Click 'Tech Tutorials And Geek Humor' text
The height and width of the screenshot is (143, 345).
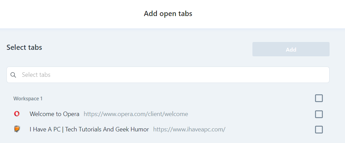click(x=107, y=129)
